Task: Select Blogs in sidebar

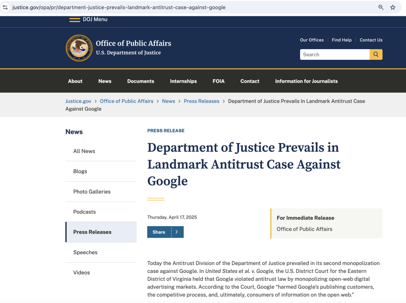Action: click(101, 171)
